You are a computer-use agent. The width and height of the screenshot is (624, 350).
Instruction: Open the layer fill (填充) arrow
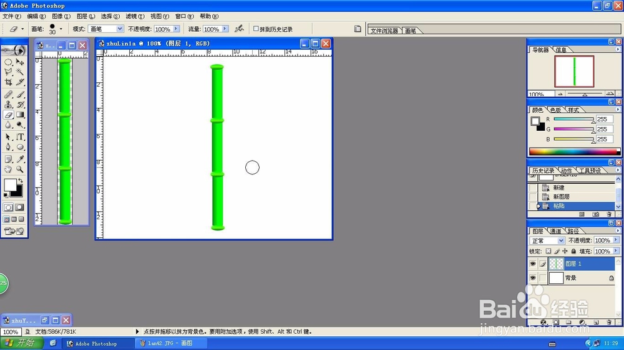[x=616, y=251]
